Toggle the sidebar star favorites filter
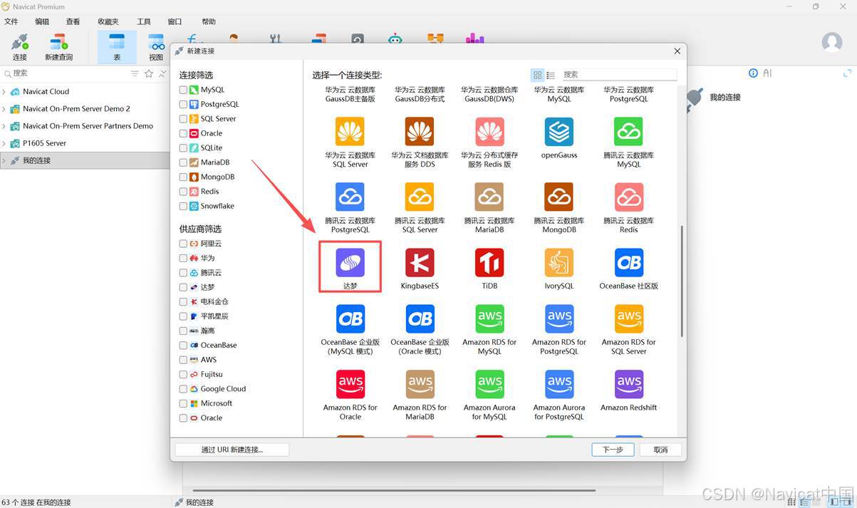Screen dimensions: 857x508 pos(149,73)
